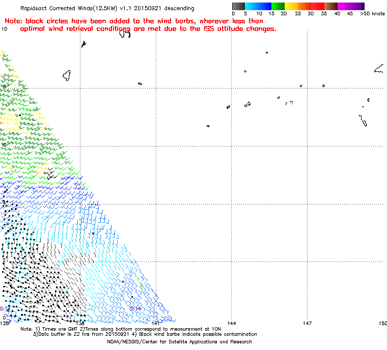Click the '141' longitude axis label
The width and height of the screenshot is (387, 350).
(155, 323)
